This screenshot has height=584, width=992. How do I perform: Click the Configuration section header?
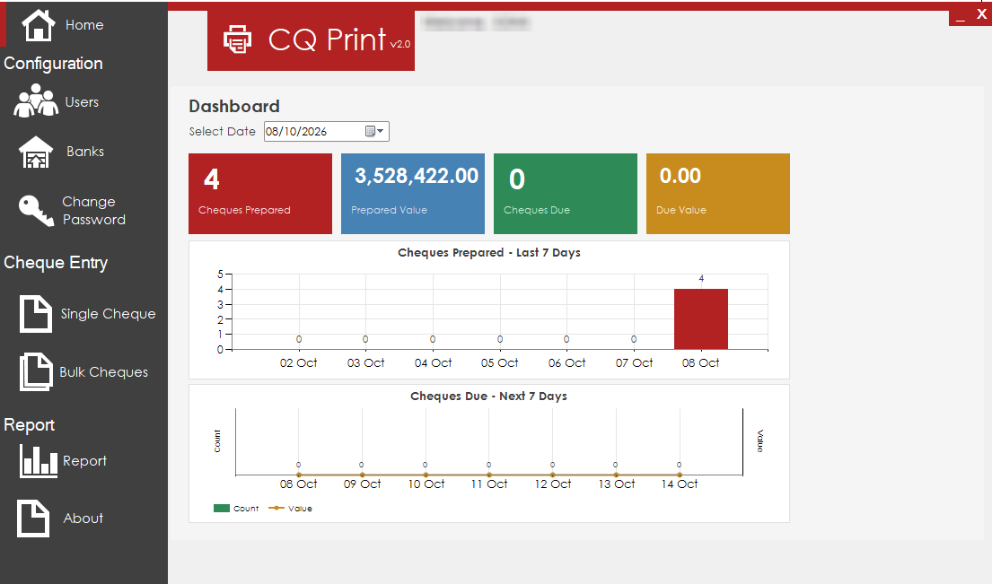(53, 63)
